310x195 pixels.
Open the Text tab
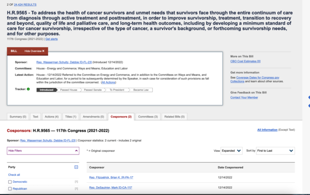35,116
